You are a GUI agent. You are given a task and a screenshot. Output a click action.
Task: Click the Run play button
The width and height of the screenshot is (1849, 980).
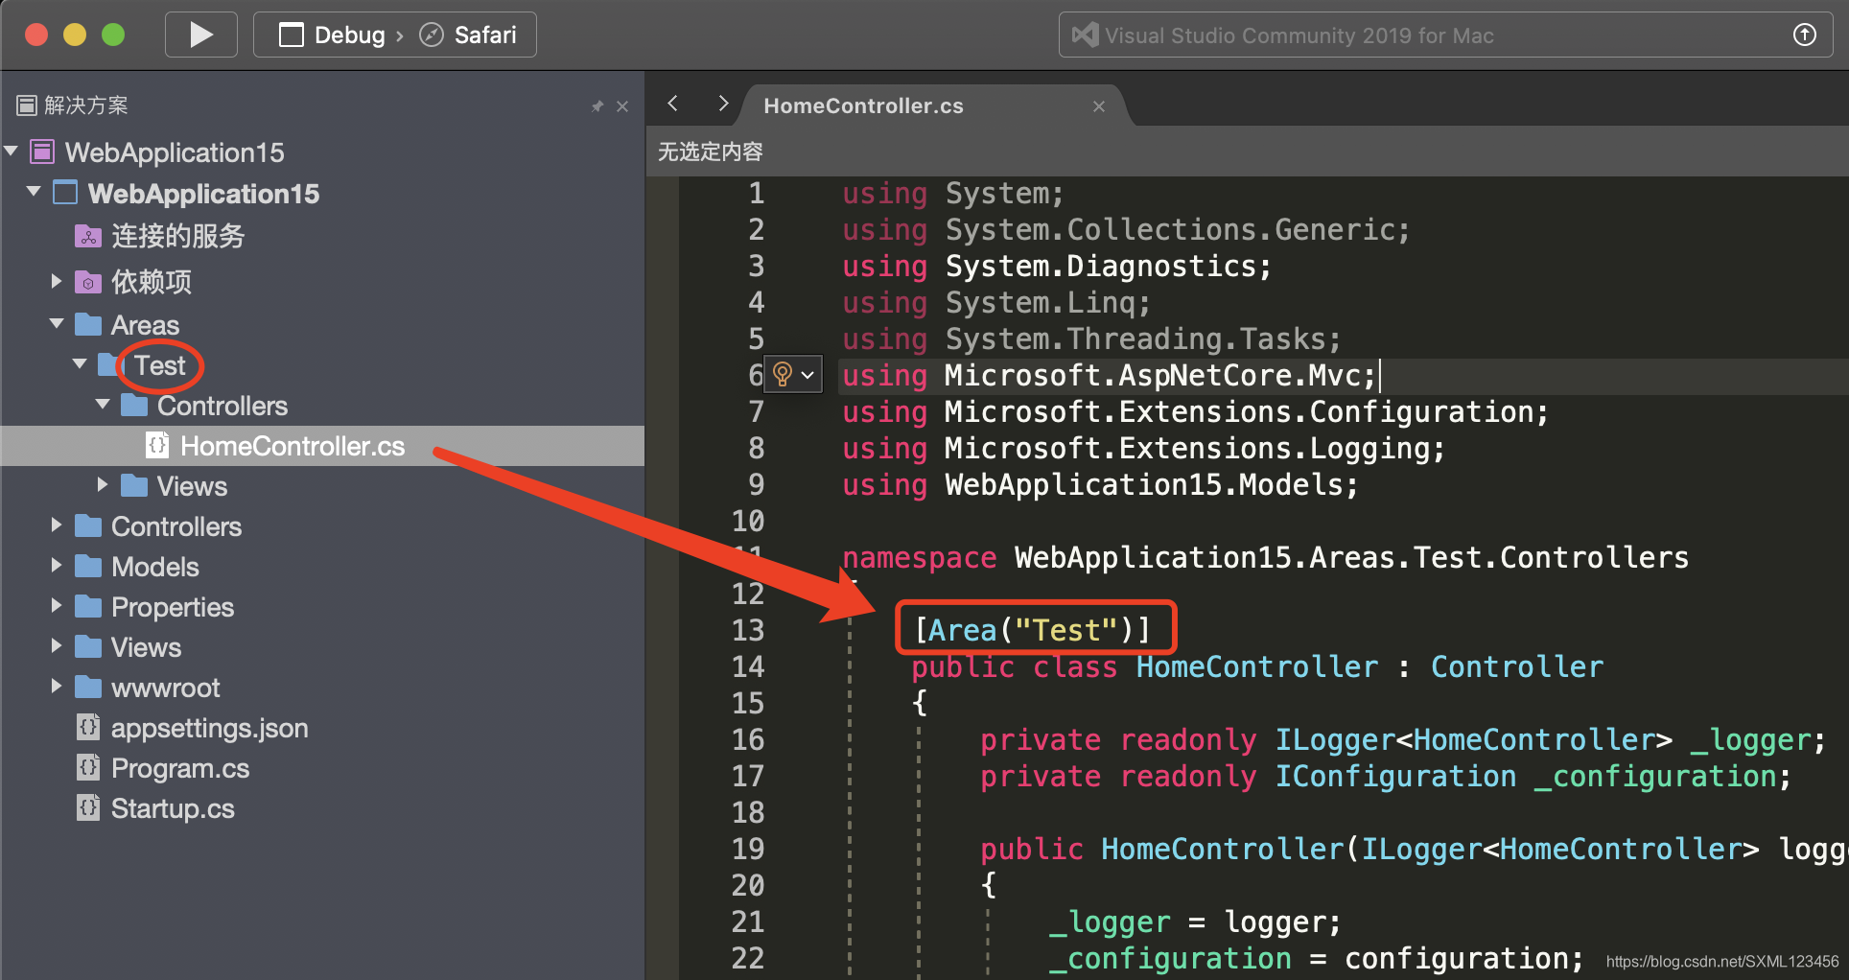(200, 35)
